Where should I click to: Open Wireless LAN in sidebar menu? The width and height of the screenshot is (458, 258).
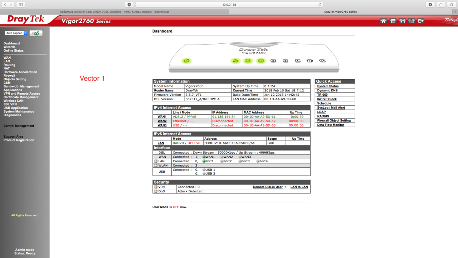pos(13,101)
